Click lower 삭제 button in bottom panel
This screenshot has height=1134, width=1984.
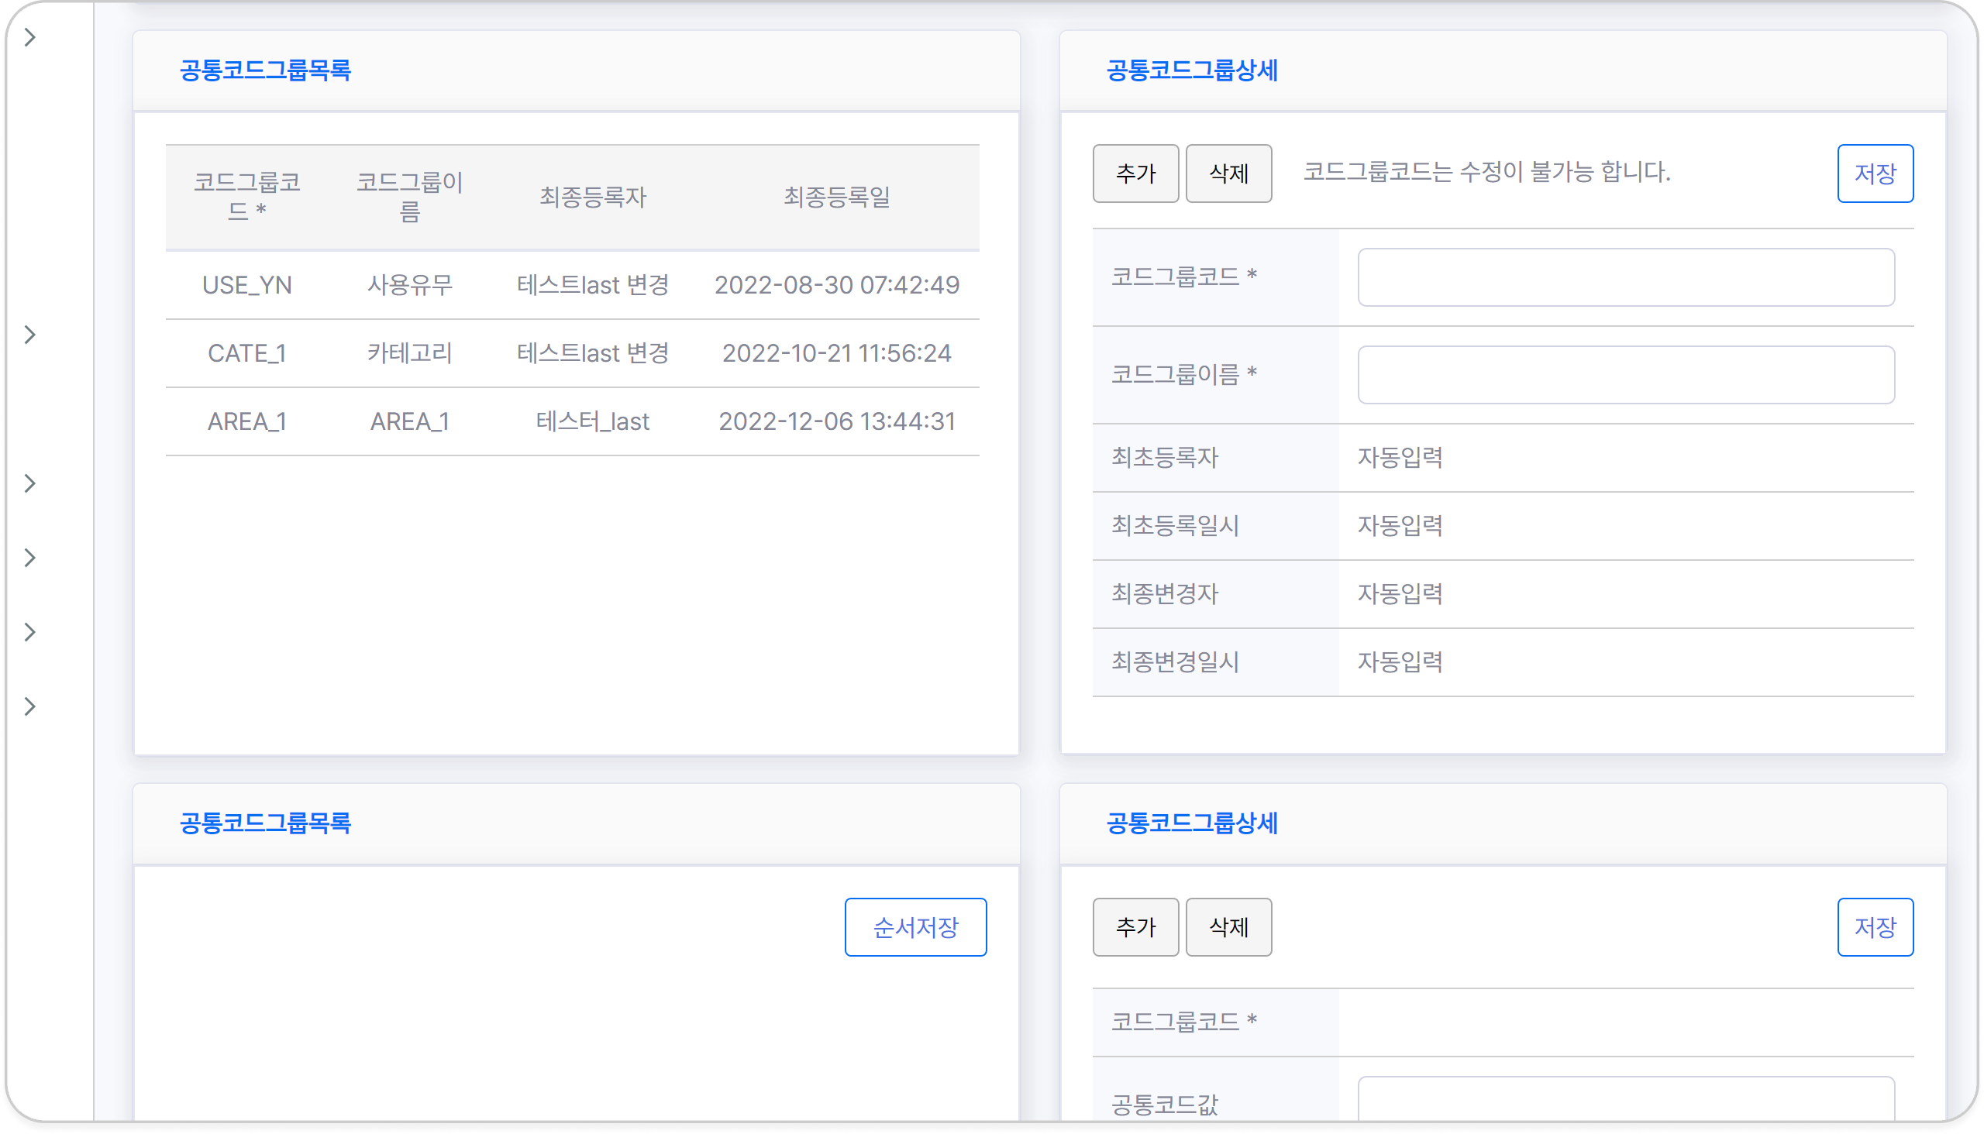pyautogui.click(x=1228, y=927)
